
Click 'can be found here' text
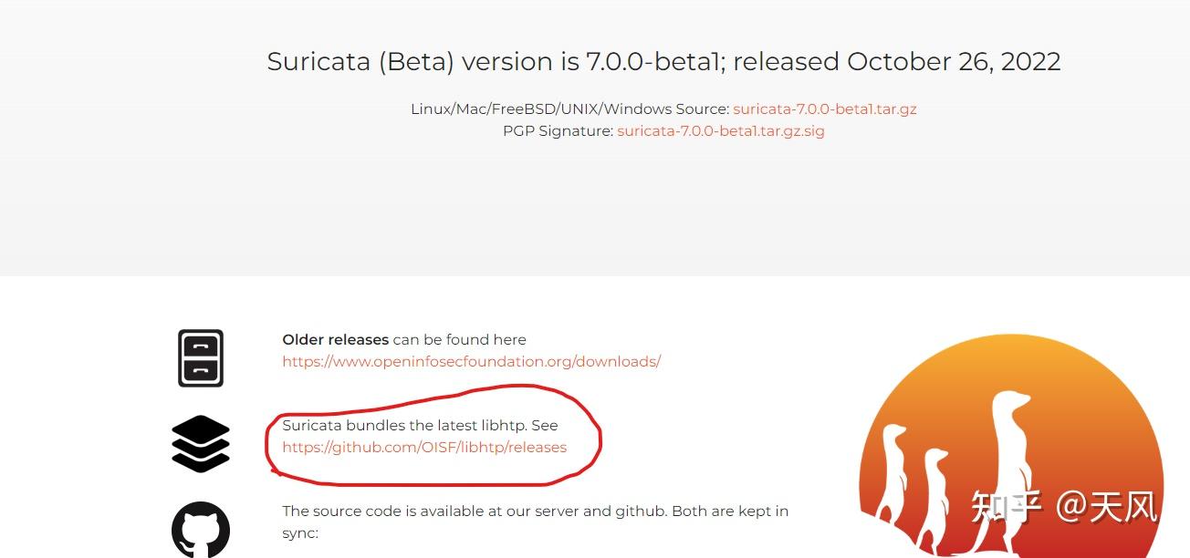[x=459, y=339]
